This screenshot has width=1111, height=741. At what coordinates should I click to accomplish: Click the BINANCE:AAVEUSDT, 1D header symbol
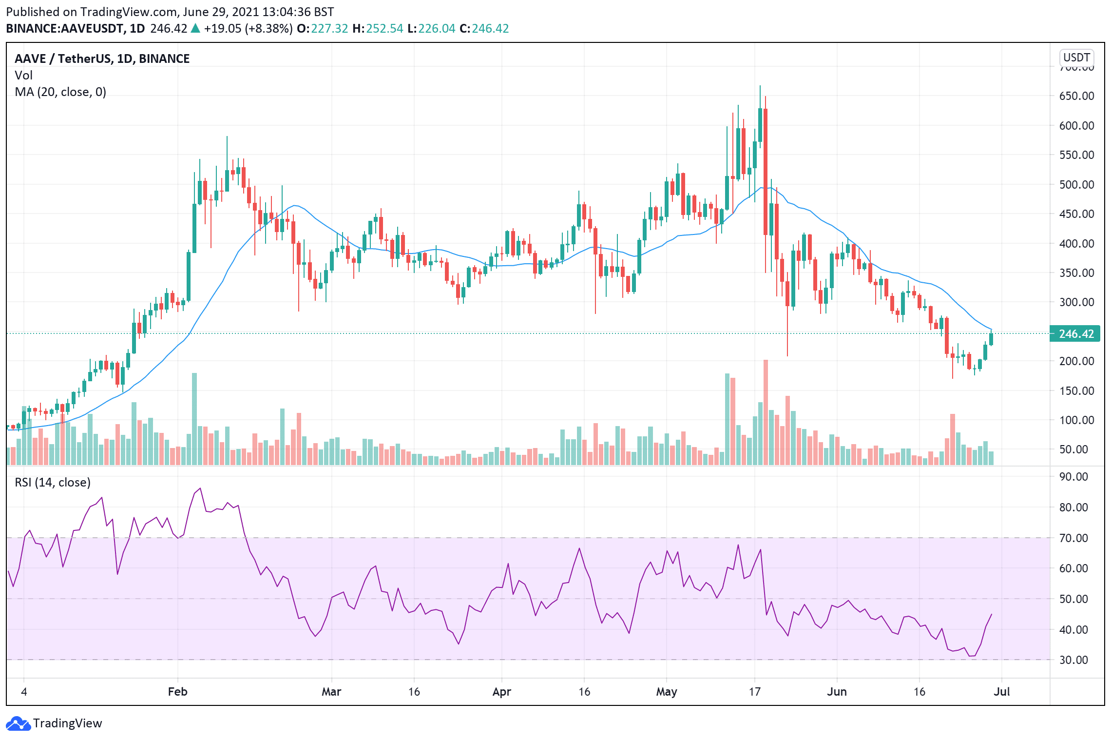click(x=76, y=28)
